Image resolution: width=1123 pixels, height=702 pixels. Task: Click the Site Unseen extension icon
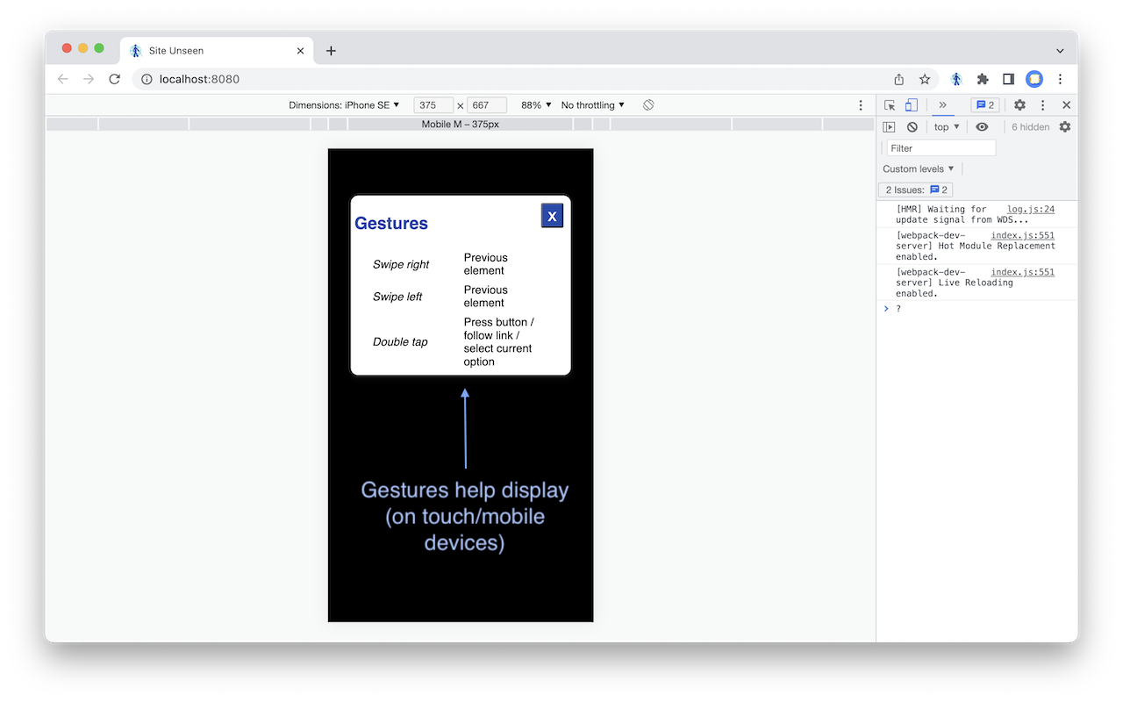coord(956,79)
